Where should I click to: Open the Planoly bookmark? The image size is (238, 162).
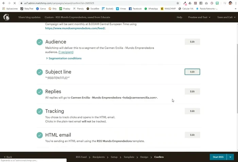point(79,9)
